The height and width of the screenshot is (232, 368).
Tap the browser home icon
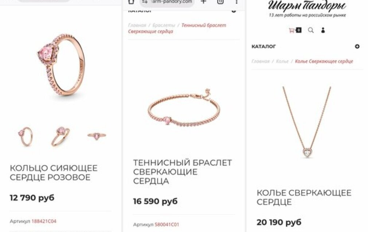coord(132,2)
